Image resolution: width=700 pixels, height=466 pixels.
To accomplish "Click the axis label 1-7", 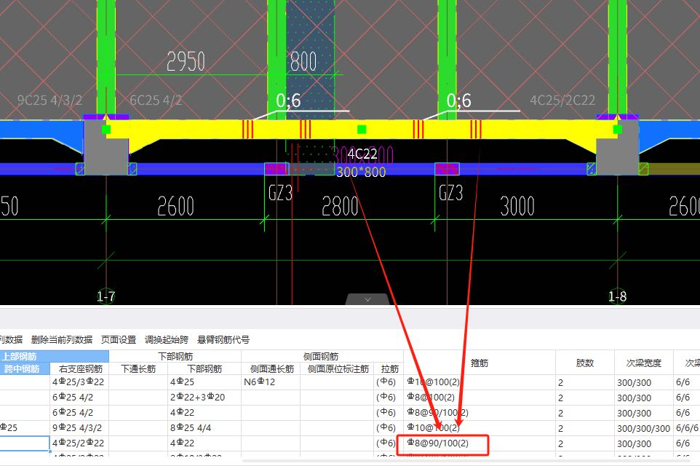I will (x=106, y=296).
